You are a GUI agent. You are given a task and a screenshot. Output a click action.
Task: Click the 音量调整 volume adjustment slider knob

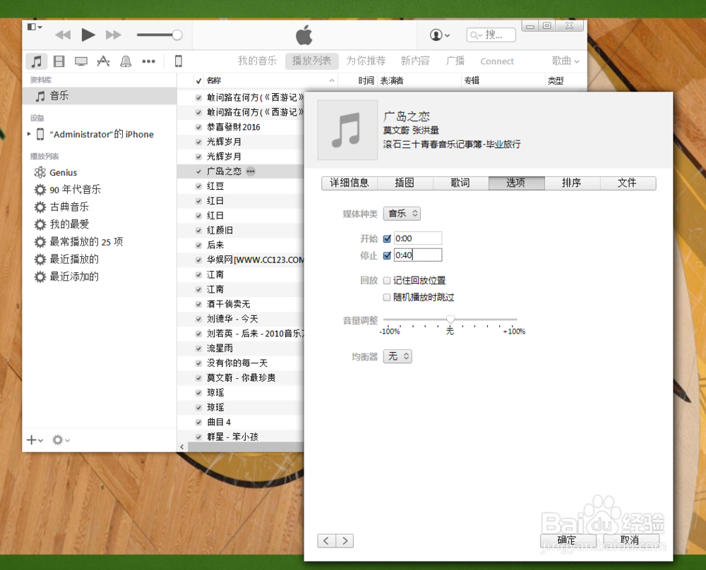tap(450, 319)
